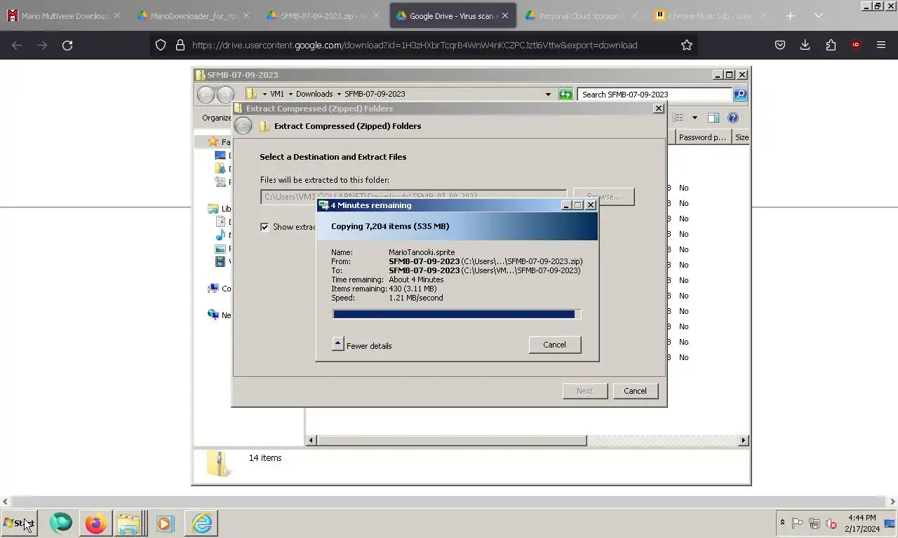Expand the Downloads breadcrumb arrow
Screen dimensions: 898x538
point(339,95)
